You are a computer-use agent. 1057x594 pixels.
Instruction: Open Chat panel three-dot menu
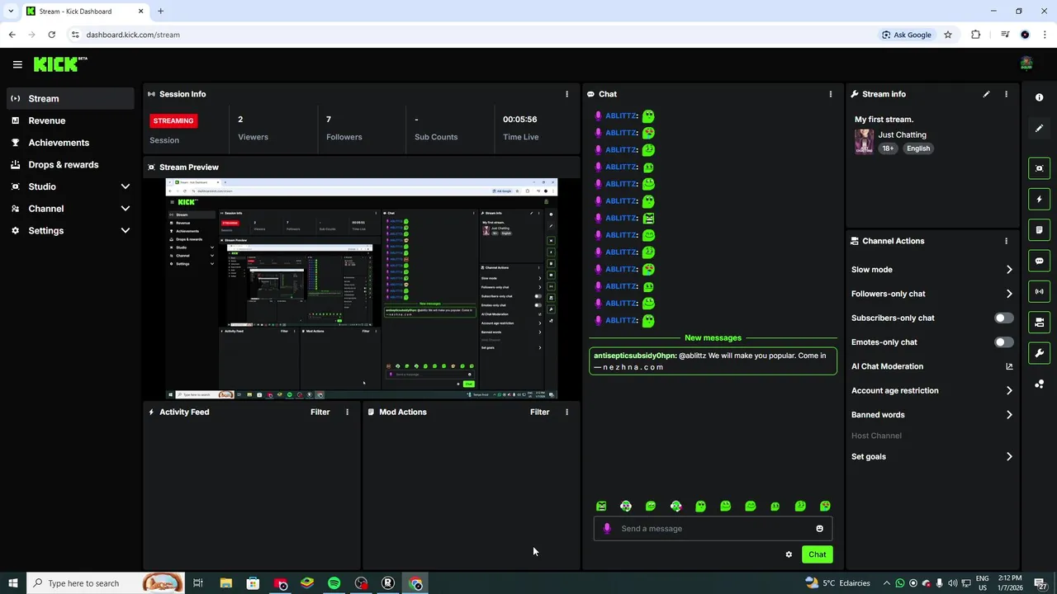click(830, 94)
